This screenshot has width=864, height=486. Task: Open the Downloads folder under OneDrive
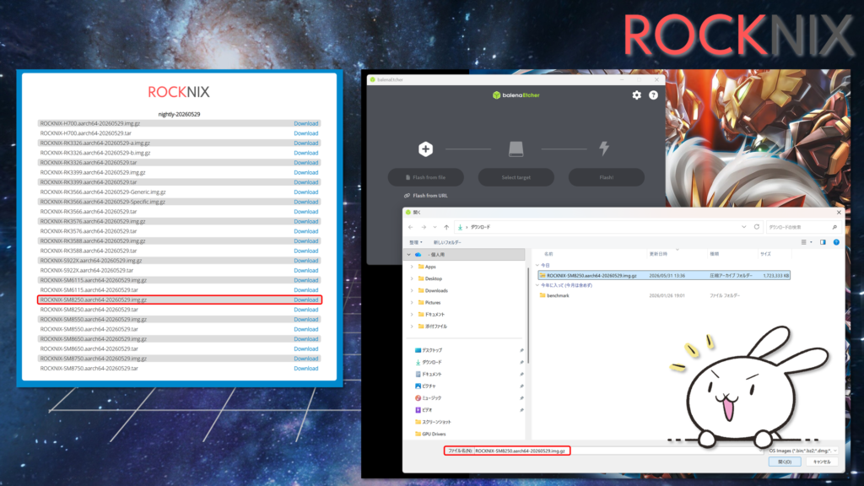click(x=436, y=290)
